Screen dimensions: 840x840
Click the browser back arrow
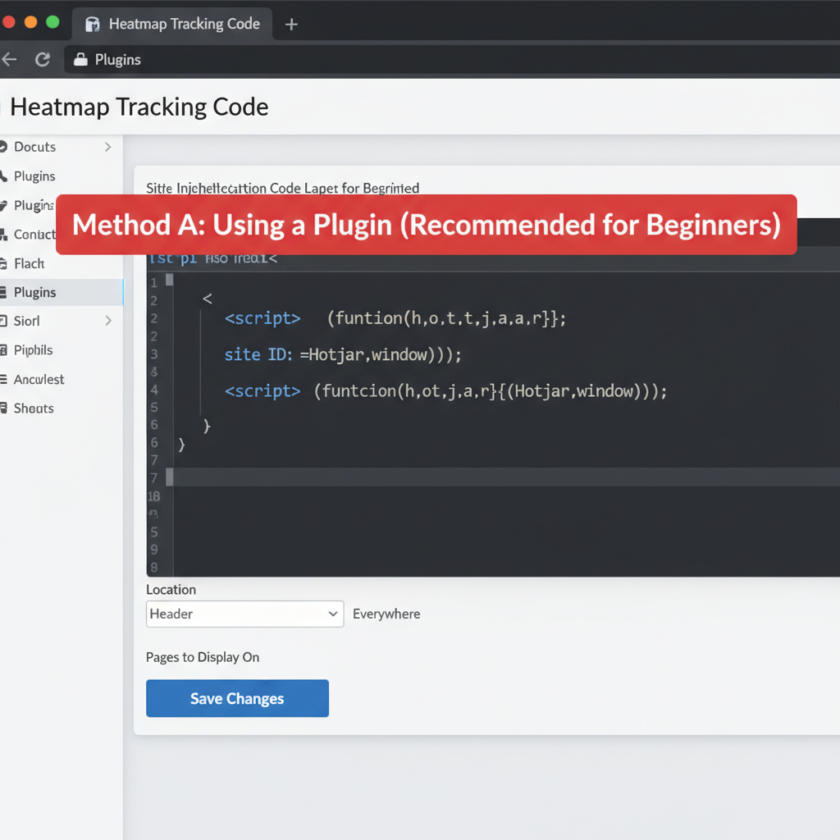pyautogui.click(x=9, y=59)
